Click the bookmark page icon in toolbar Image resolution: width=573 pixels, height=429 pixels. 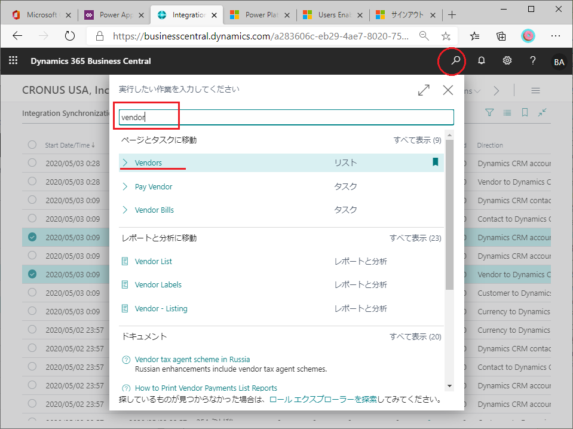tap(525, 112)
